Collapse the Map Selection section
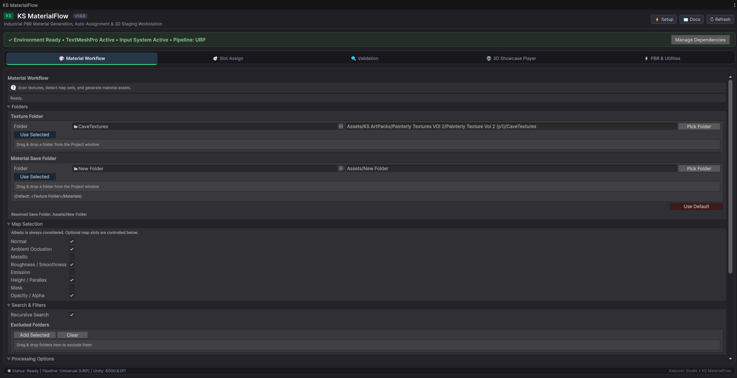 coord(9,224)
